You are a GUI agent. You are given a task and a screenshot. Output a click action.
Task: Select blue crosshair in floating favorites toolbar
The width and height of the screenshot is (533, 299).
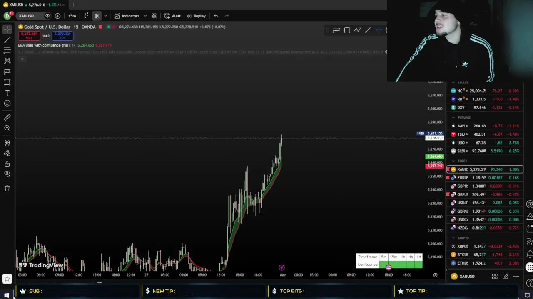click(379, 30)
